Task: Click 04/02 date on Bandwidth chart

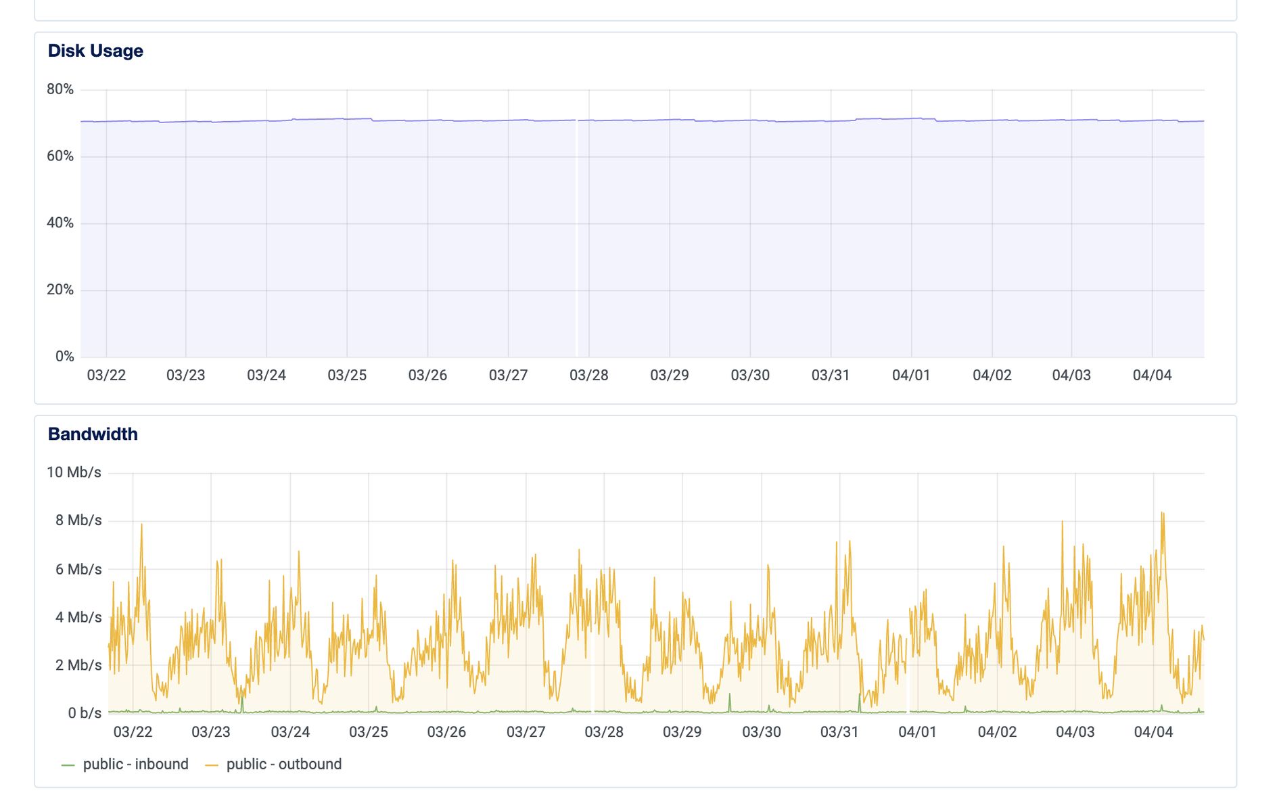Action: click(997, 732)
